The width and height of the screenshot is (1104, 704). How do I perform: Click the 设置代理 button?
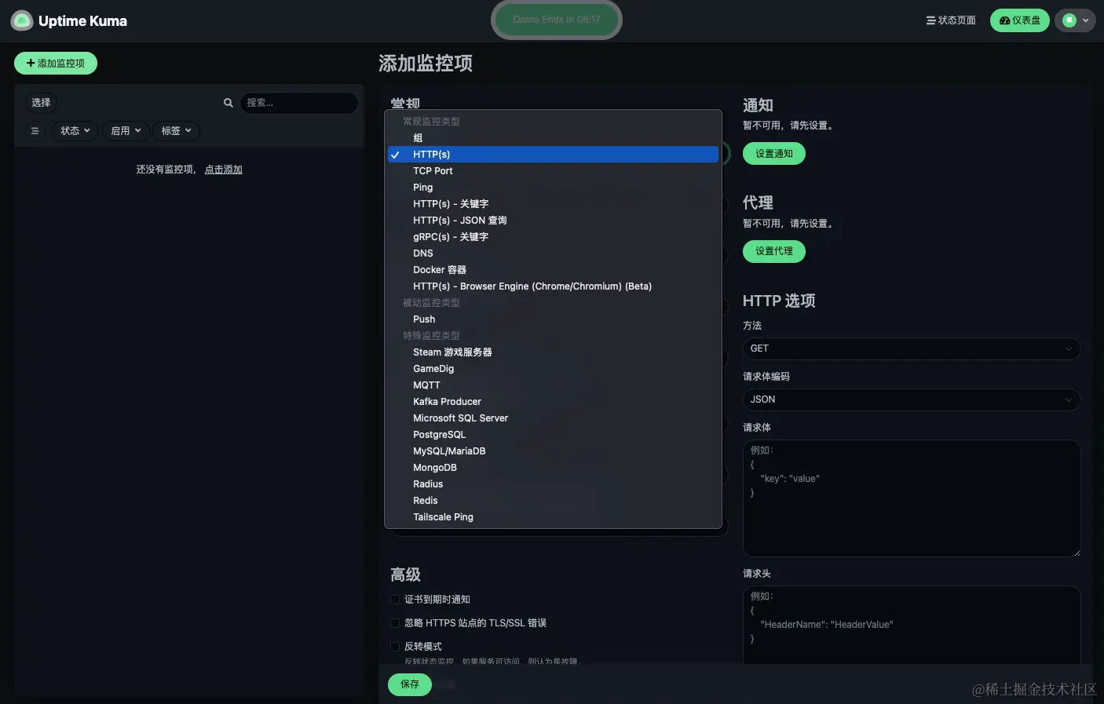click(x=774, y=251)
